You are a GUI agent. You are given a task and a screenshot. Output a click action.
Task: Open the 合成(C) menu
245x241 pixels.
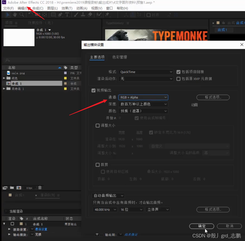[38, 8]
